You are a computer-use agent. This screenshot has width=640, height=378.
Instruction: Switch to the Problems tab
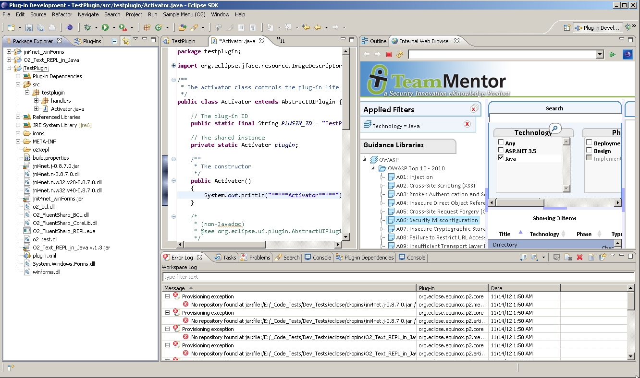(x=256, y=258)
